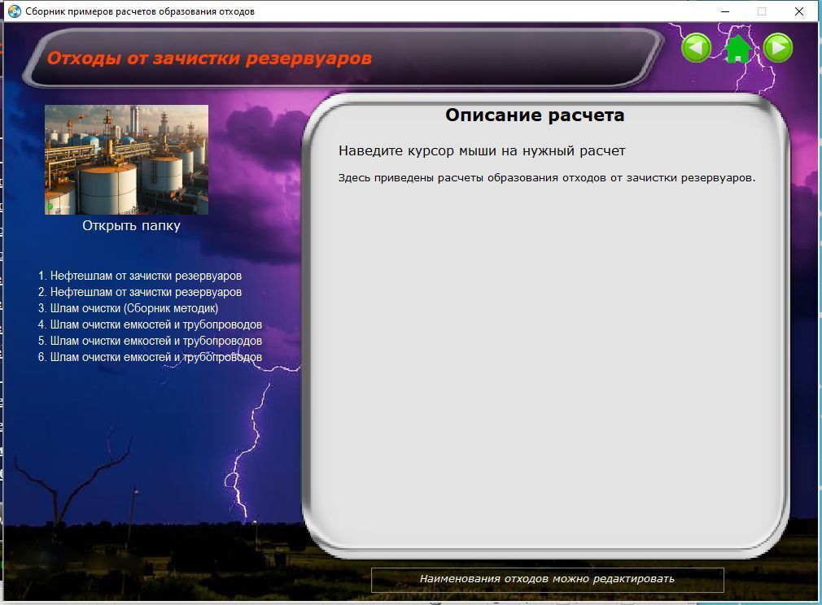Click the description text starting "Здесь приведены расчеты"

[x=547, y=178]
